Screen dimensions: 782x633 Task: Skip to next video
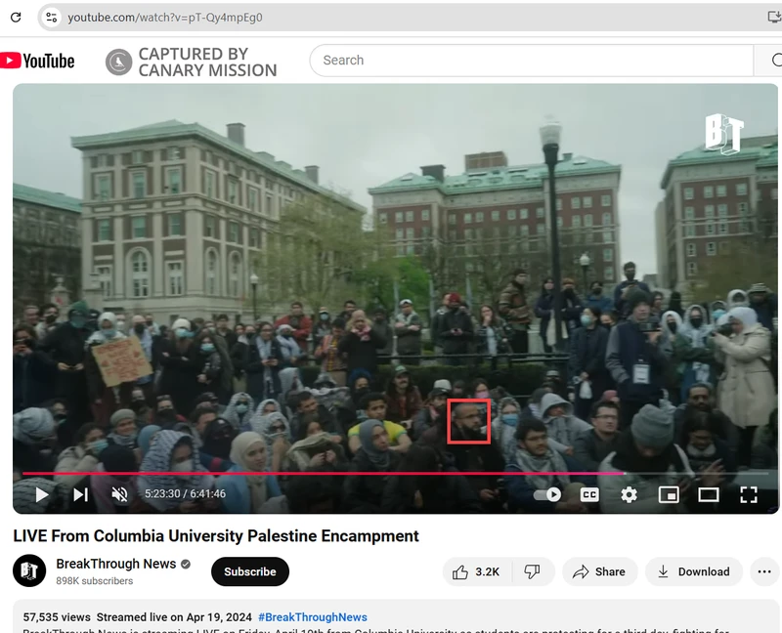click(x=80, y=494)
